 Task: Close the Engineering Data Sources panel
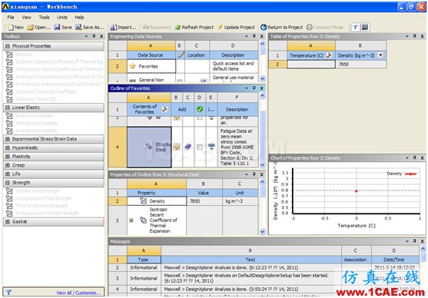pyautogui.click(x=261, y=36)
